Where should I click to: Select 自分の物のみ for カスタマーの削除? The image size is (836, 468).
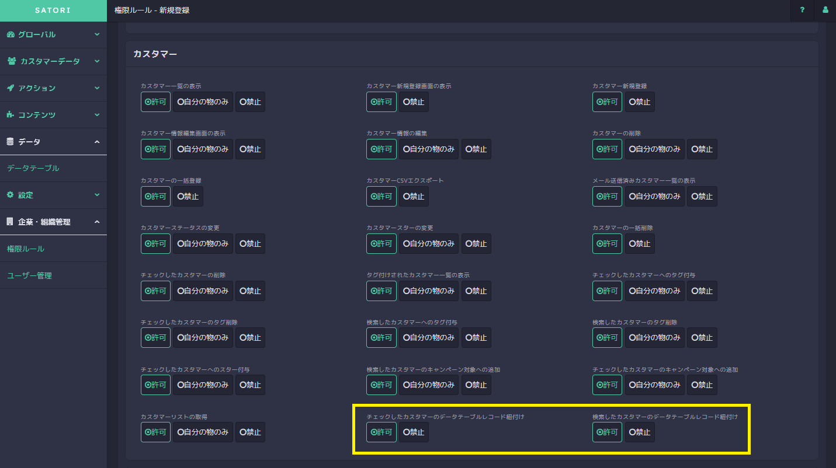pos(655,149)
